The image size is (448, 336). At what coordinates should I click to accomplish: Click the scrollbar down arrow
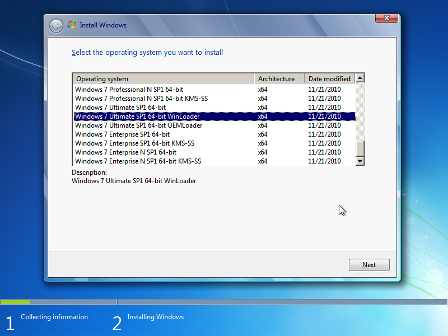click(360, 161)
